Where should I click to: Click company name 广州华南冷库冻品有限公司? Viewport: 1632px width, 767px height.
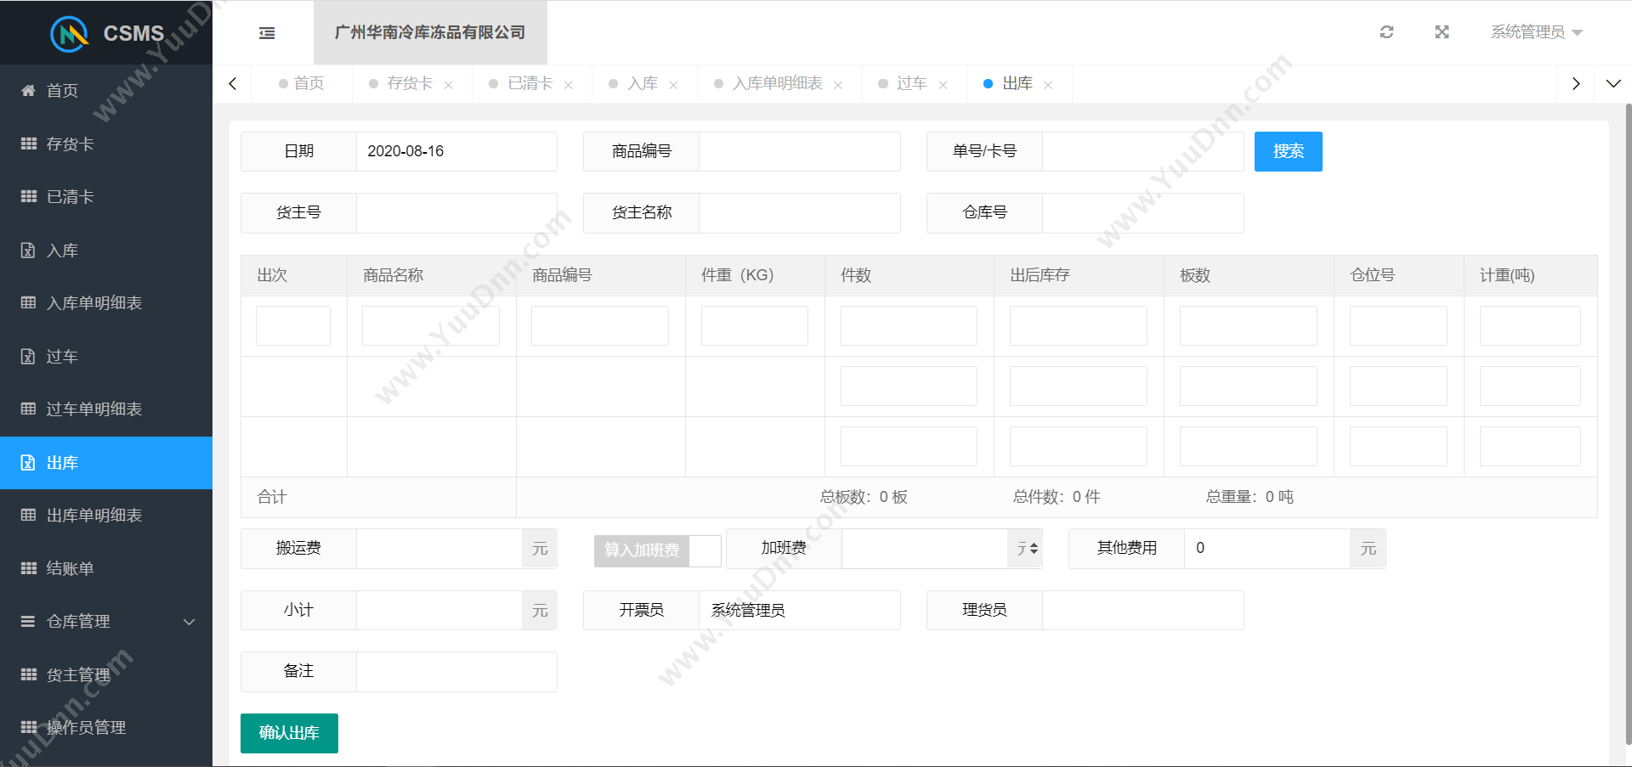pos(430,32)
